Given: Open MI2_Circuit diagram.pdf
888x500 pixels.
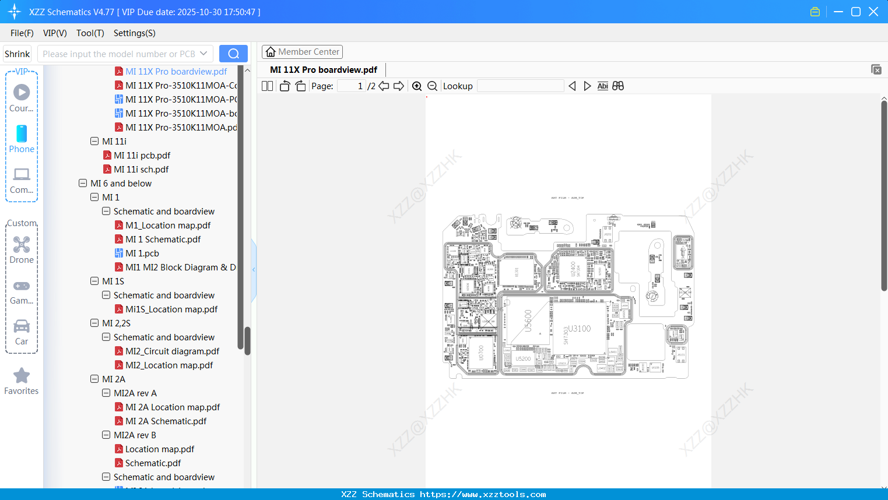Looking at the screenshot, I should point(173,351).
